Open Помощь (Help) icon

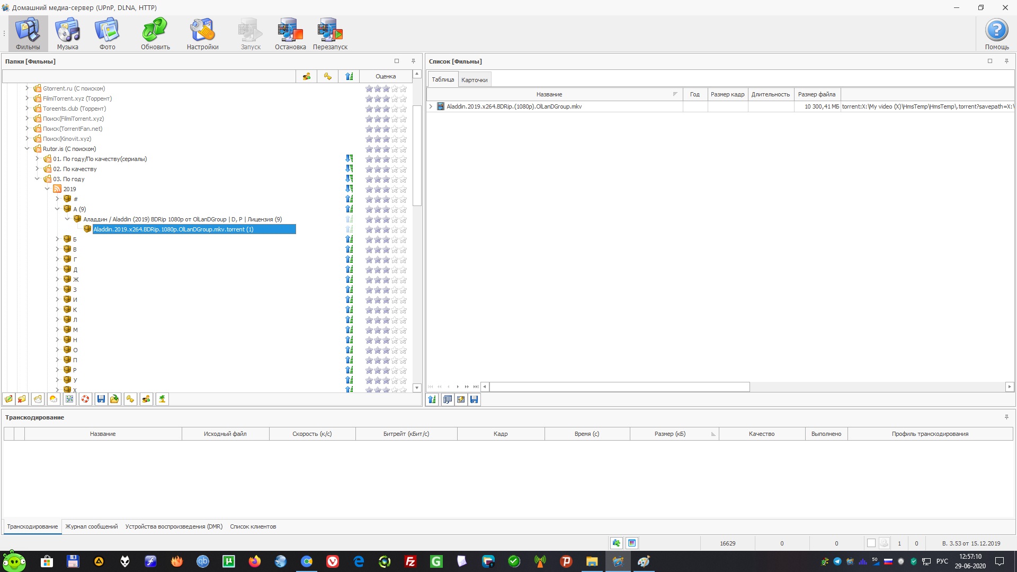tap(996, 33)
